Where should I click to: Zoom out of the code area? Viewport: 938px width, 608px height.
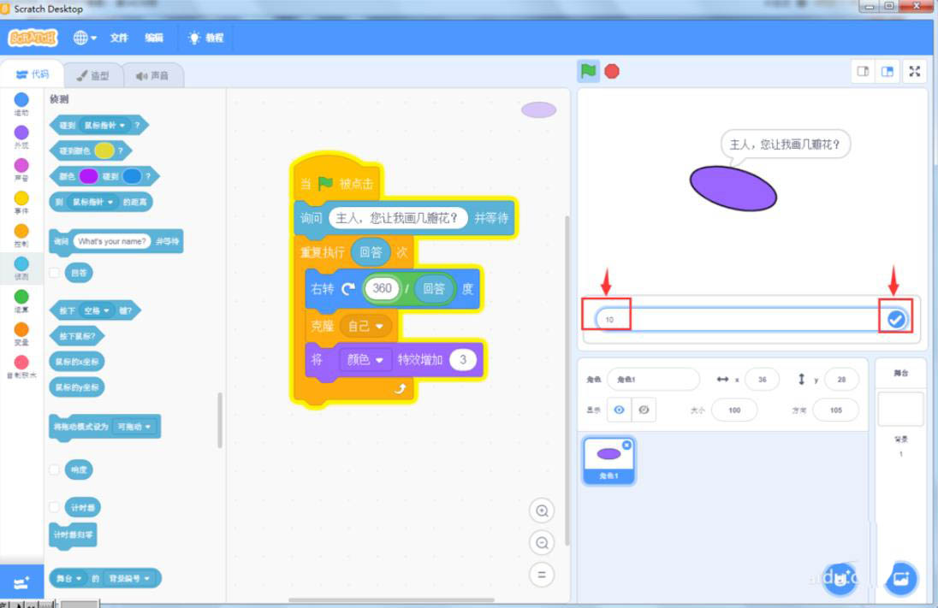(542, 543)
